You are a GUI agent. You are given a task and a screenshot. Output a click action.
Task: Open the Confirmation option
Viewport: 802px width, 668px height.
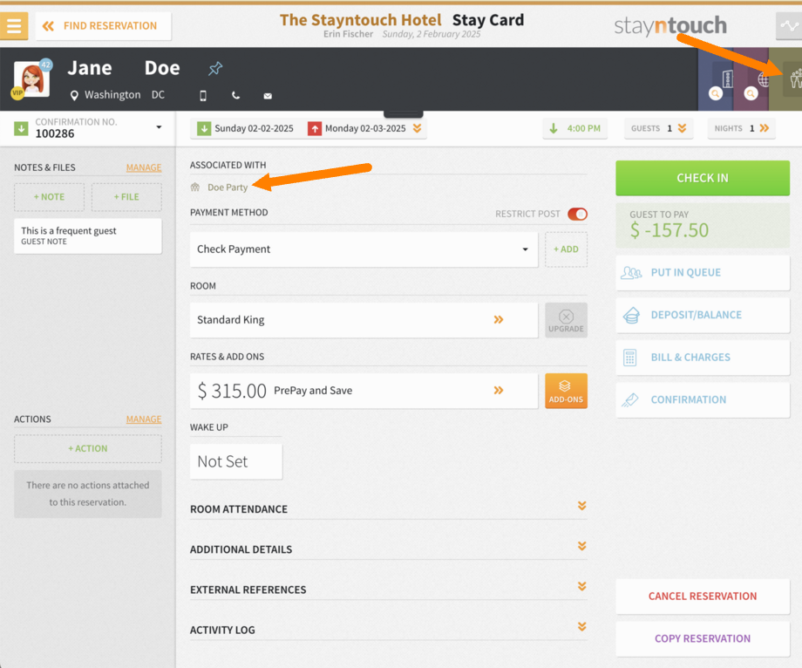703,400
